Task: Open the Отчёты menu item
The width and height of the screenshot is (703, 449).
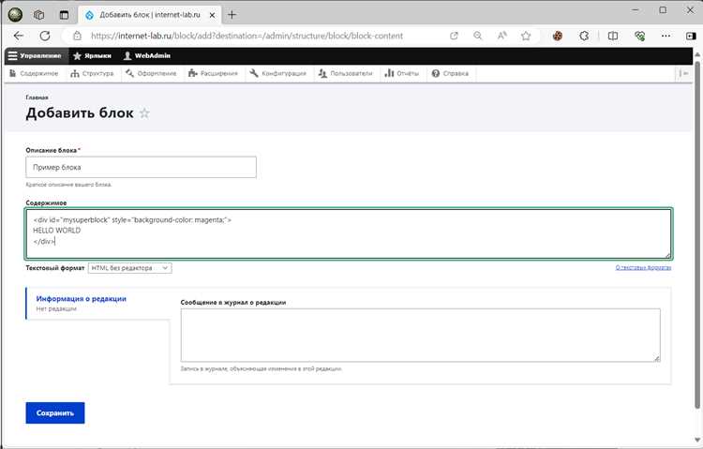Action: 402,73
